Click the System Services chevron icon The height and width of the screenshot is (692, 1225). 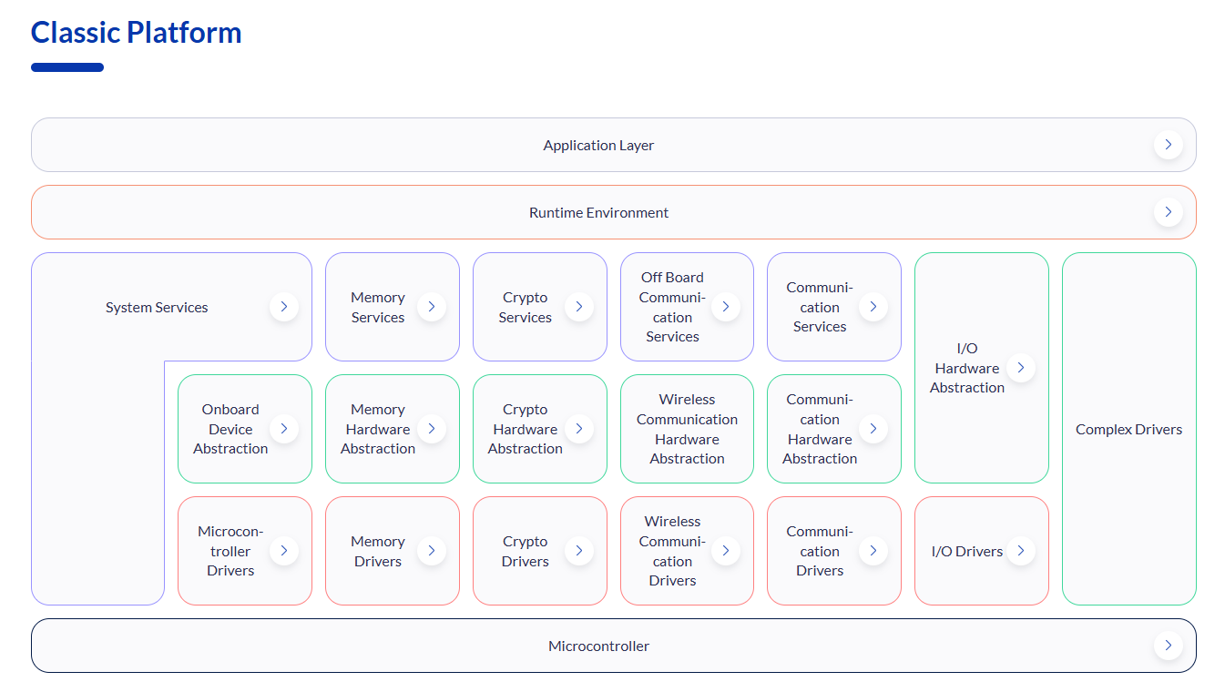[x=284, y=307]
